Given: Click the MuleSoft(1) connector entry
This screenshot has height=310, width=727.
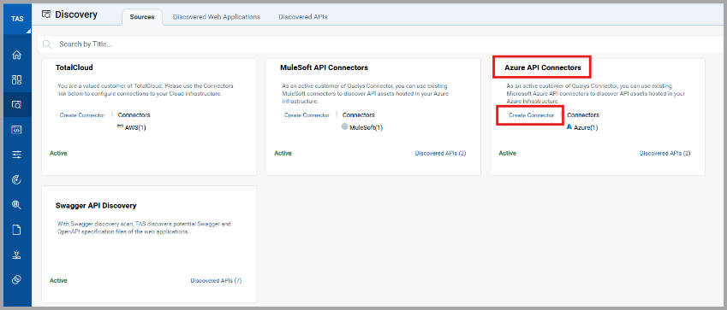Looking at the screenshot, I should [x=366, y=128].
